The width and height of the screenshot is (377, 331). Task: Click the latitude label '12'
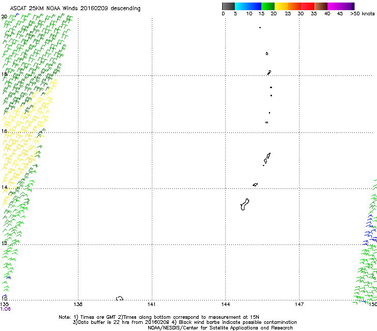pyautogui.click(x=4, y=243)
